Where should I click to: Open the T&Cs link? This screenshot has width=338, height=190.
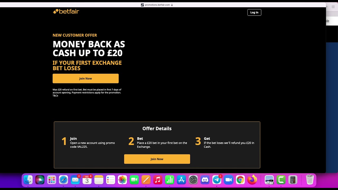[x=55, y=96]
